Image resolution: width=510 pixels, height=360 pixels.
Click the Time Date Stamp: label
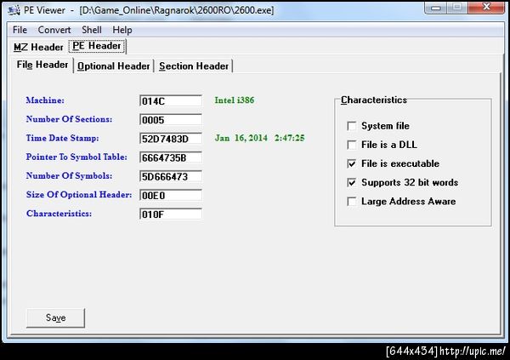[x=62, y=138]
